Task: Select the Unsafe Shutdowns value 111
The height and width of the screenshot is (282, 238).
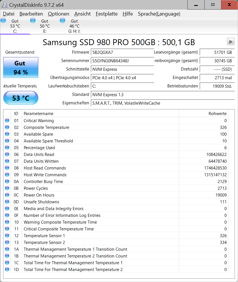Action: (x=223, y=202)
